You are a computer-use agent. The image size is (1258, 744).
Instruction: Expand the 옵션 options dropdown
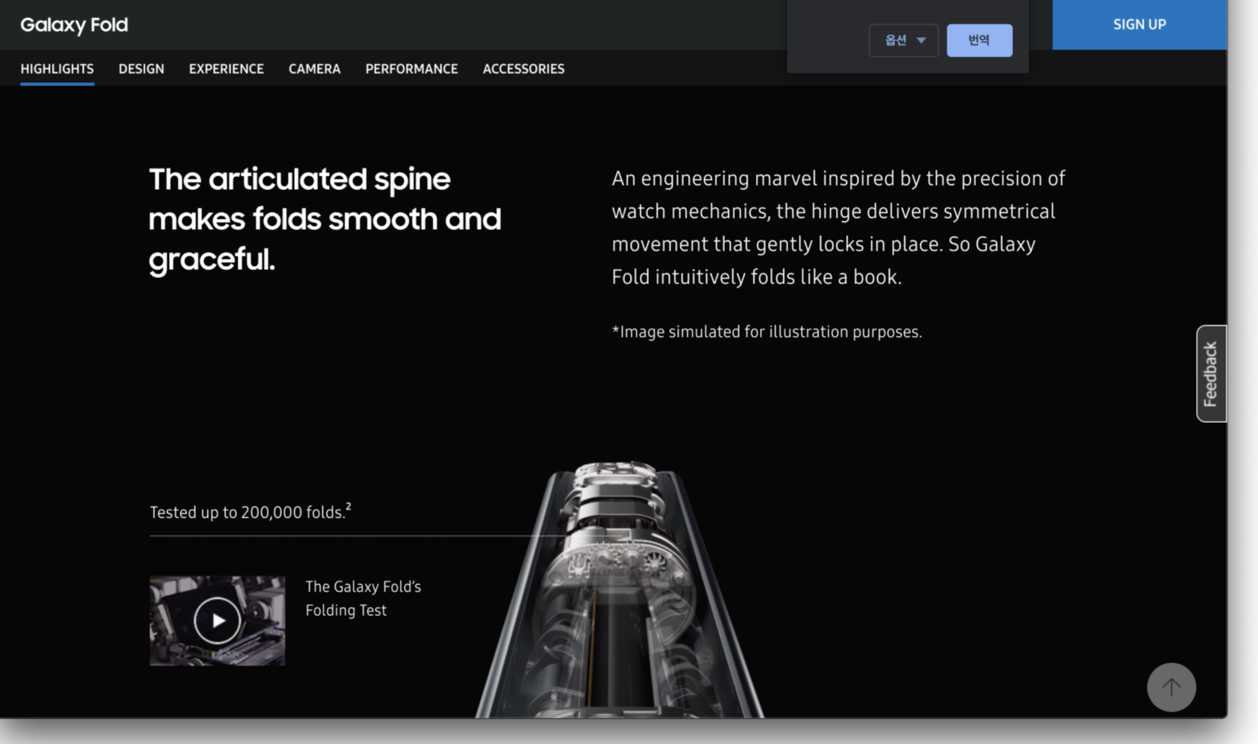(x=903, y=40)
